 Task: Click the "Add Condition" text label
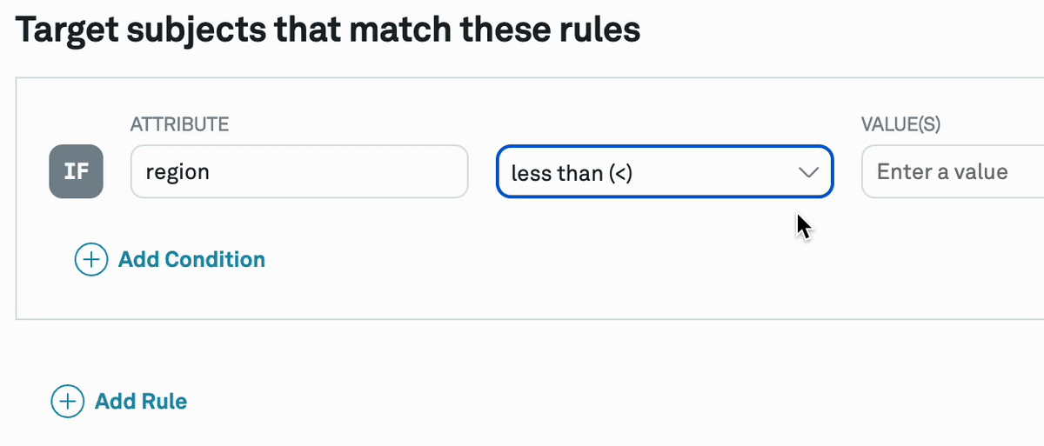click(x=191, y=259)
